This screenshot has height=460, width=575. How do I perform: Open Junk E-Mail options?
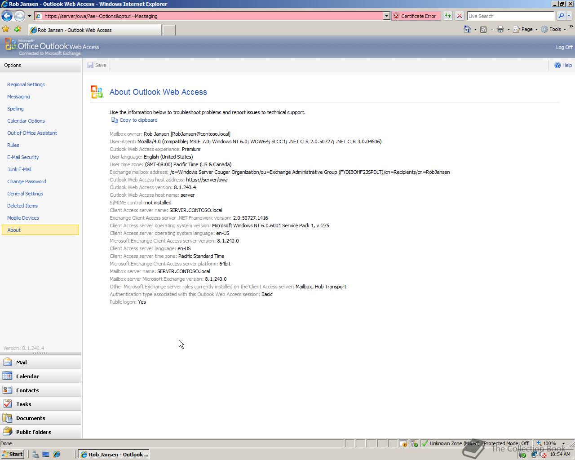pos(19,169)
